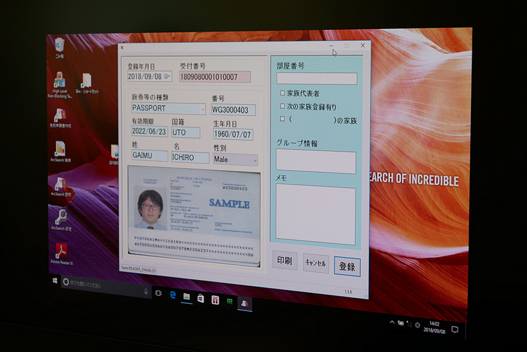The image size is (527, 352).
Task: Show hidden system tray icons
Action: (392, 322)
